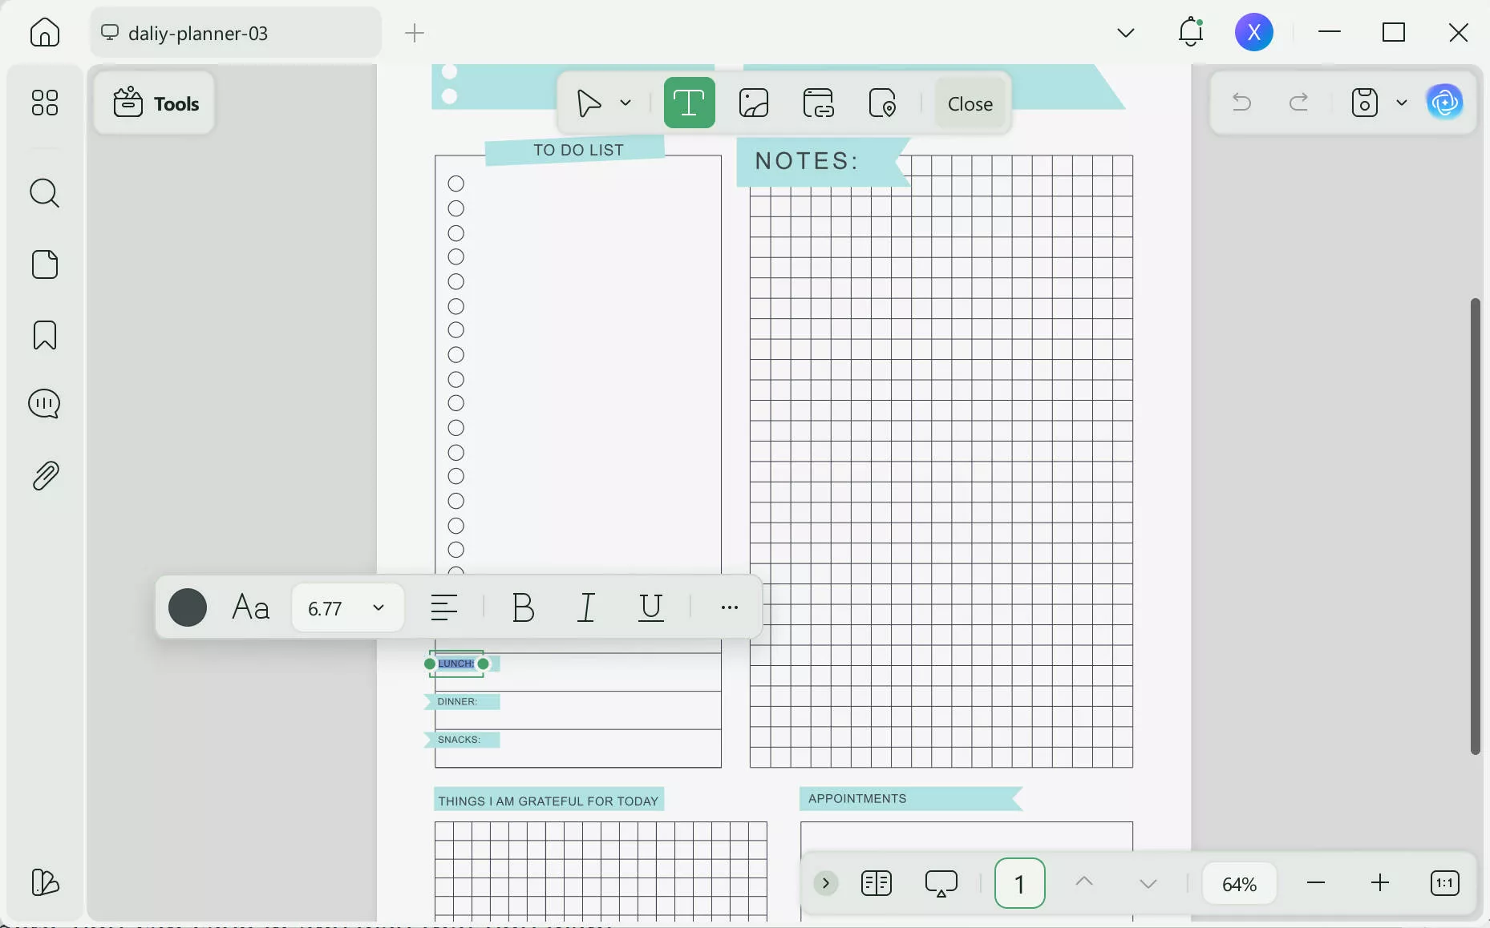Open the comments panel
This screenshot has height=928, width=1490.
tap(45, 404)
